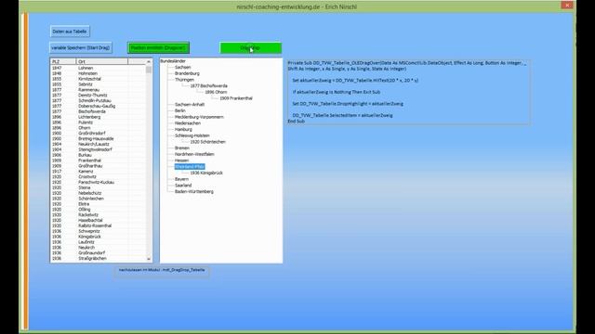Viewport: 595px width, 334px height.
Task: Click the OLEDragOver code text box
Action: 409,92
